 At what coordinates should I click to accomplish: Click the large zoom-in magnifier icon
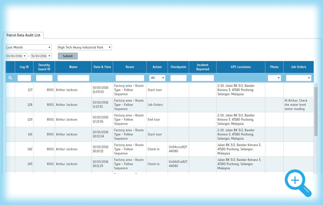click(x=298, y=183)
